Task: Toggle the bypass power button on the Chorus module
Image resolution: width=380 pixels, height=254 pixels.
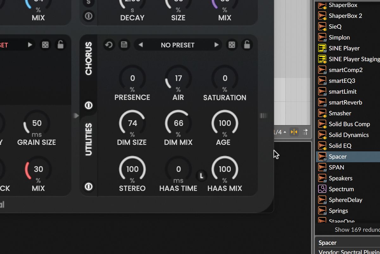Action: click(x=88, y=106)
